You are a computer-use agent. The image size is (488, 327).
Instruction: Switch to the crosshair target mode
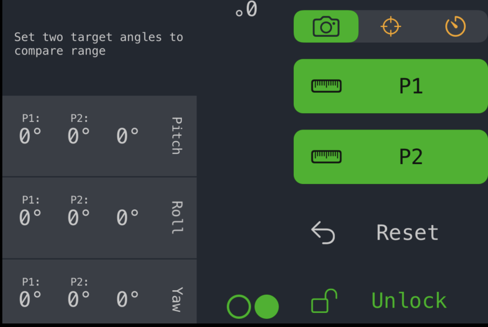tap(391, 26)
